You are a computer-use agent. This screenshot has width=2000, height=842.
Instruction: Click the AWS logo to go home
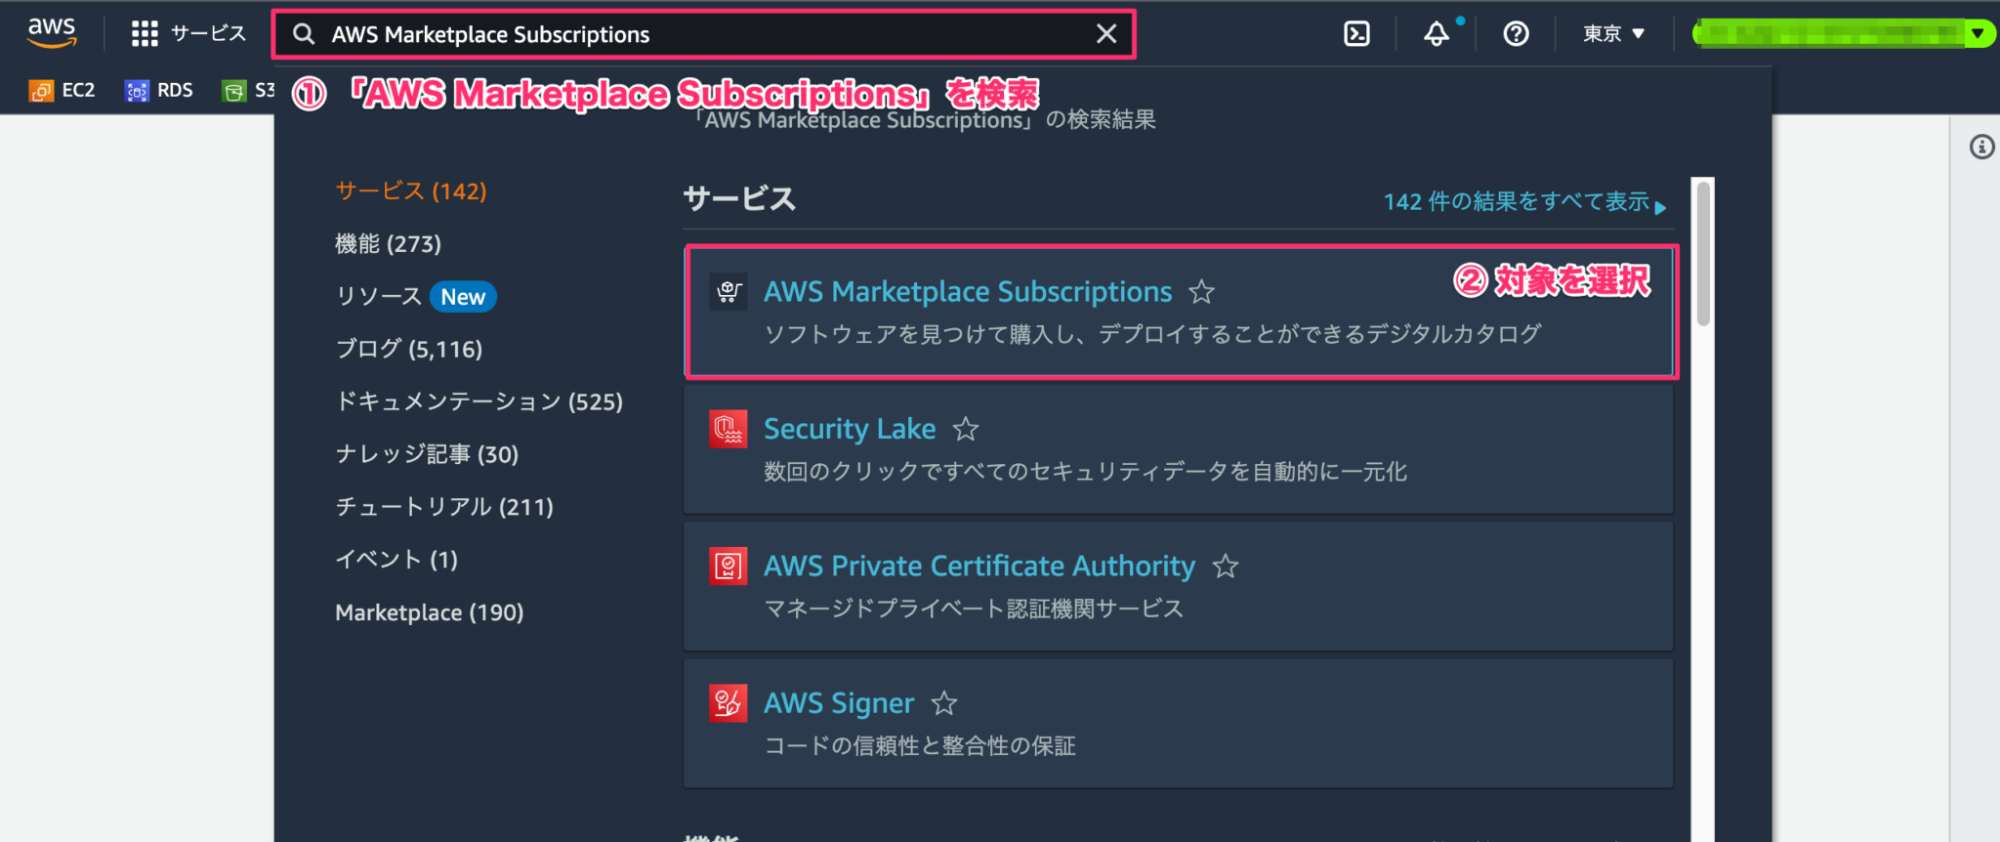coord(51,30)
